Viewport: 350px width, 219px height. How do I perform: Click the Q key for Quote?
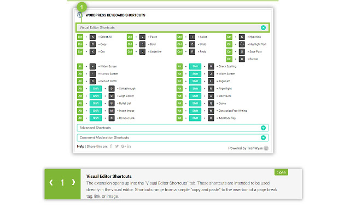(211, 103)
